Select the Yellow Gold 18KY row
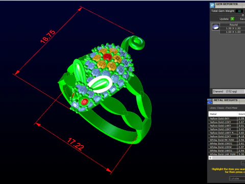The image size is (245, 184). 227,129
